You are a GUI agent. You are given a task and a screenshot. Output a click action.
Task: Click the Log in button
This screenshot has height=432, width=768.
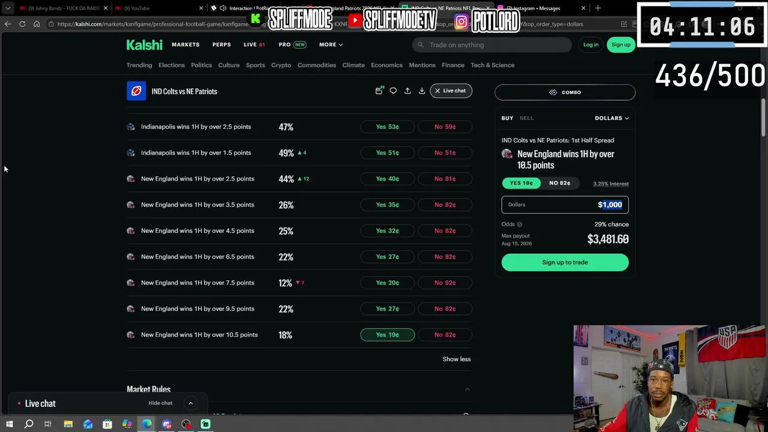pyautogui.click(x=591, y=44)
